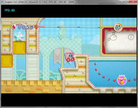Click the 0058 bead score counter

coord(26,27)
